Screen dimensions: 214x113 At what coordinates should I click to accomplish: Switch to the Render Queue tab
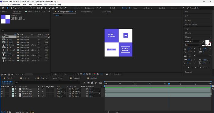pyautogui.click(x=57, y=78)
